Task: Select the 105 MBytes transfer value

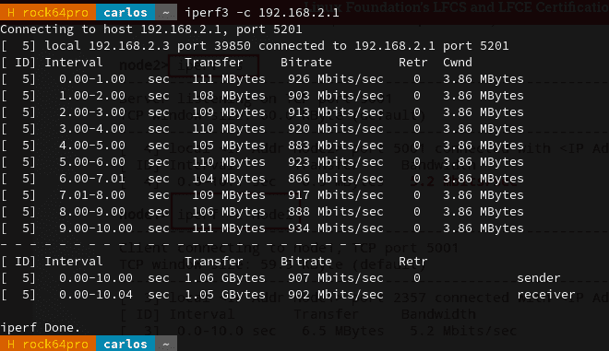Action: [229, 146]
